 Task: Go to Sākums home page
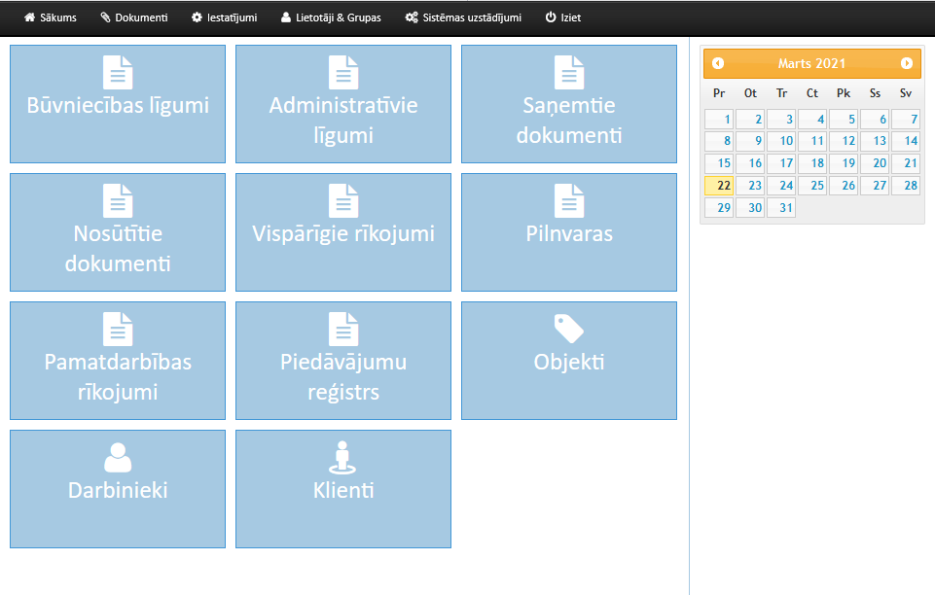pos(50,17)
